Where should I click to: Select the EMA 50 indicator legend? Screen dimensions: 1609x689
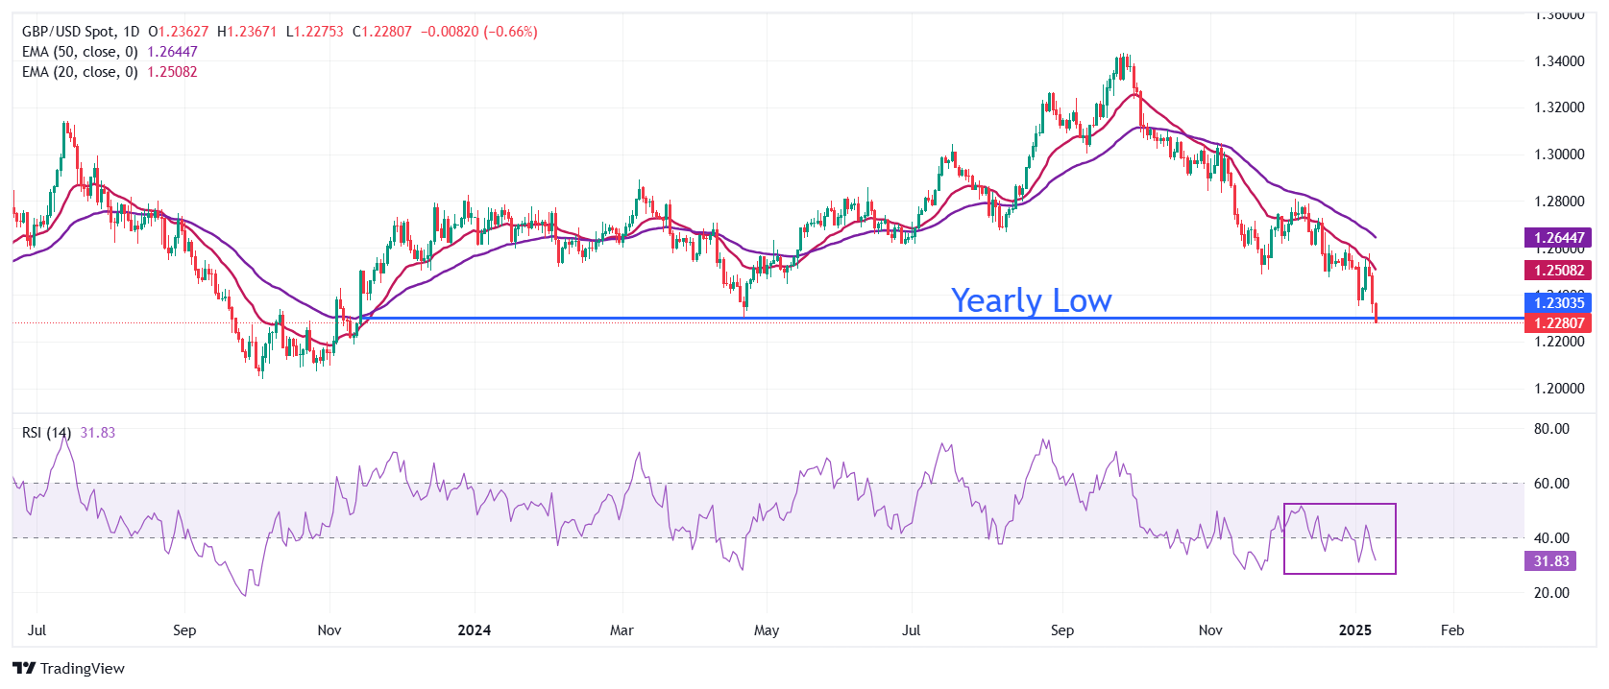[x=80, y=52]
